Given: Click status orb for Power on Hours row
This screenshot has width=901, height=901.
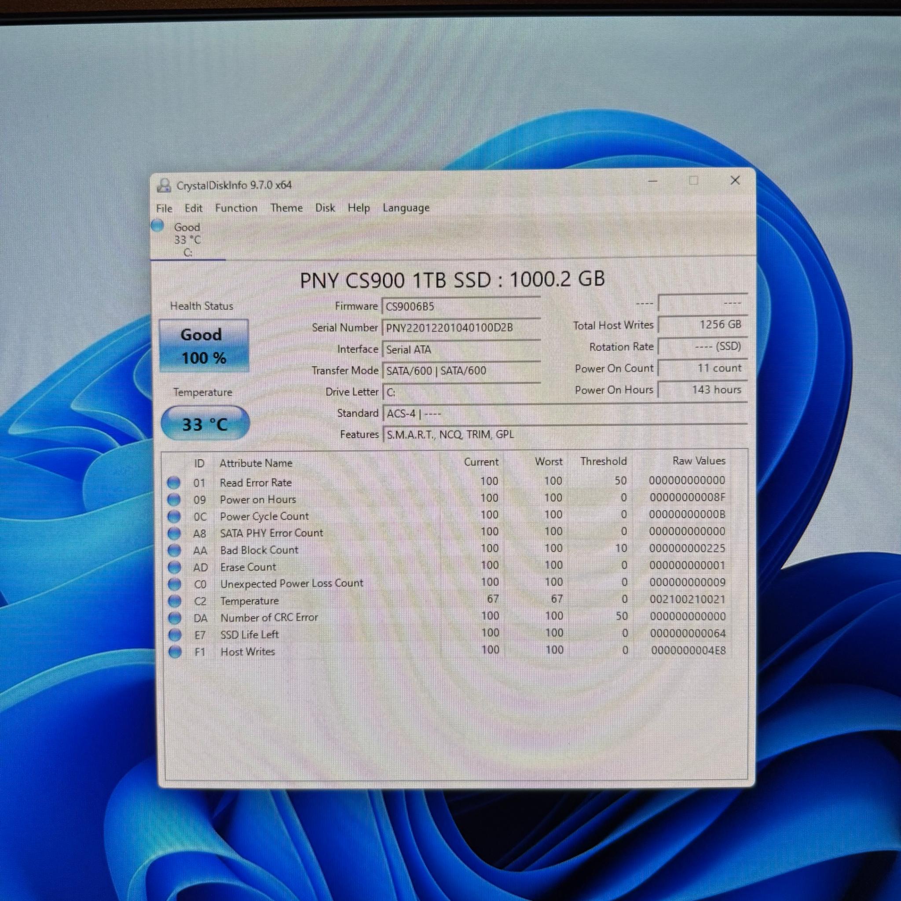Looking at the screenshot, I should coord(173,499).
